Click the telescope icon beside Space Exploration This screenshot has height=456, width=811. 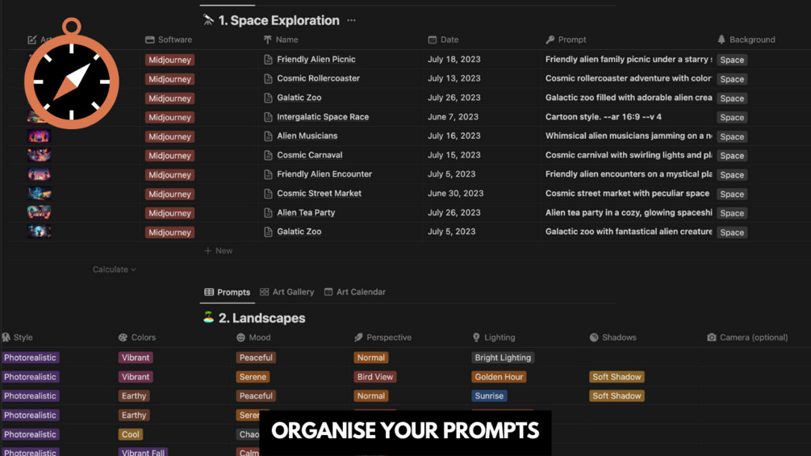208,20
